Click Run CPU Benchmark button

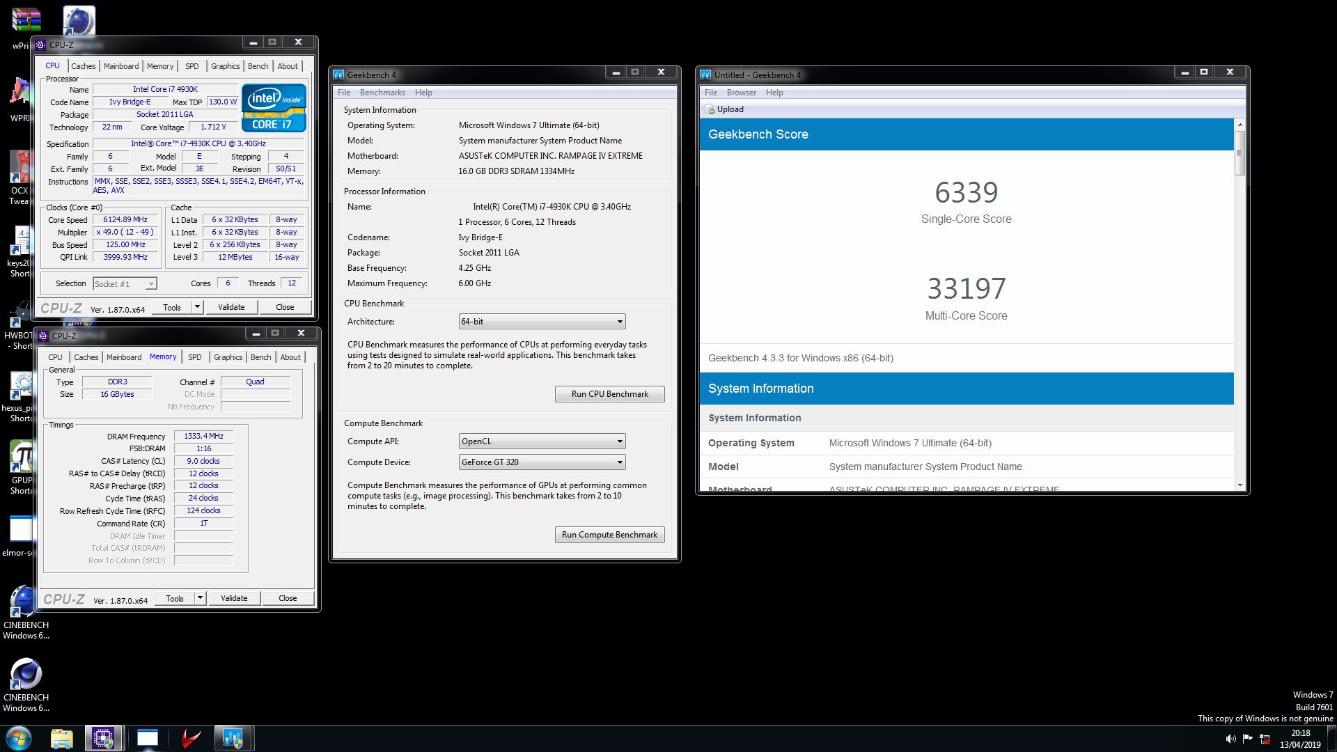click(x=610, y=394)
